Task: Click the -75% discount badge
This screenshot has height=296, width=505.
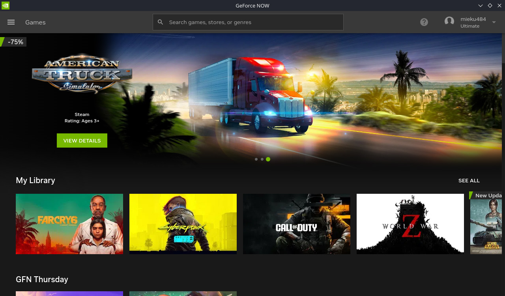Action: coord(14,42)
